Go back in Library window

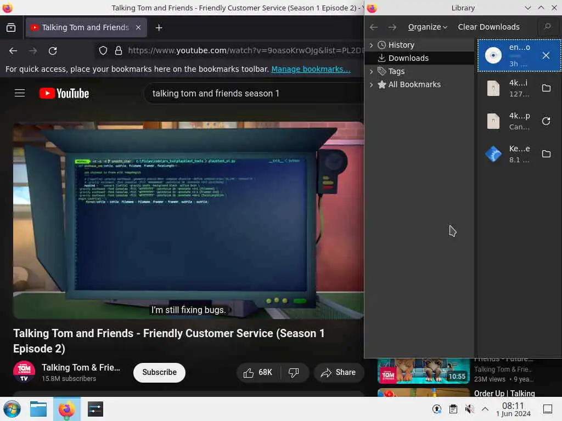pyautogui.click(x=374, y=27)
